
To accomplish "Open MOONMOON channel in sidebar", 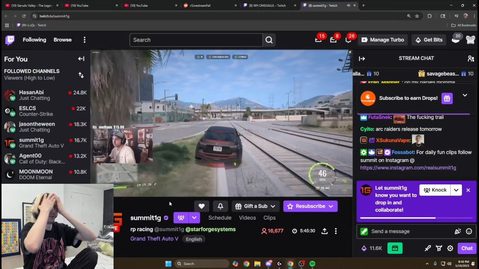I will click(x=46, y=174).
